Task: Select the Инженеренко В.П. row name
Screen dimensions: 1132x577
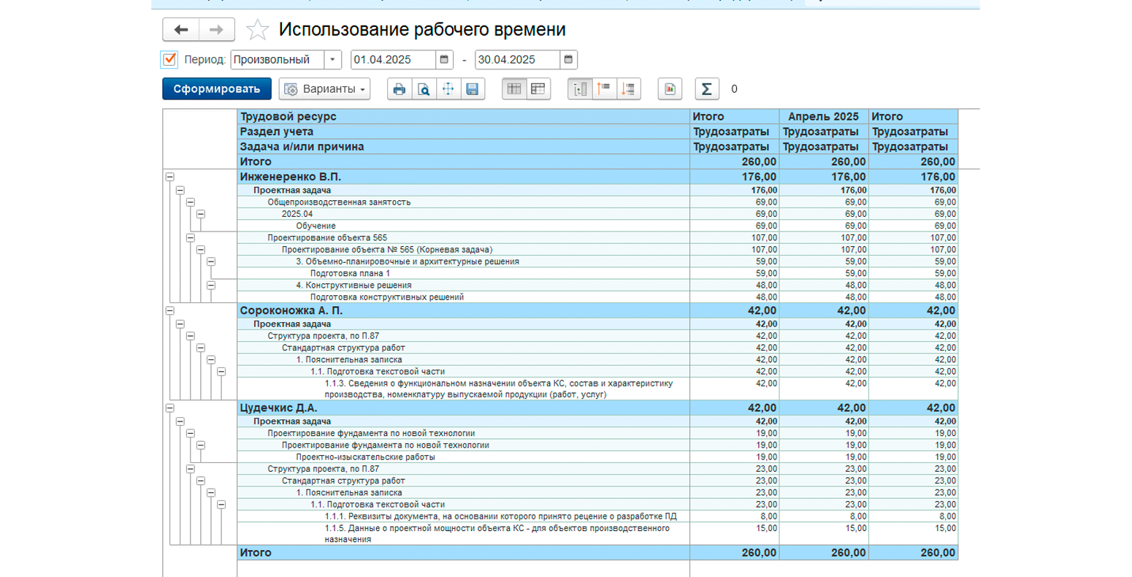Action: 290,177
